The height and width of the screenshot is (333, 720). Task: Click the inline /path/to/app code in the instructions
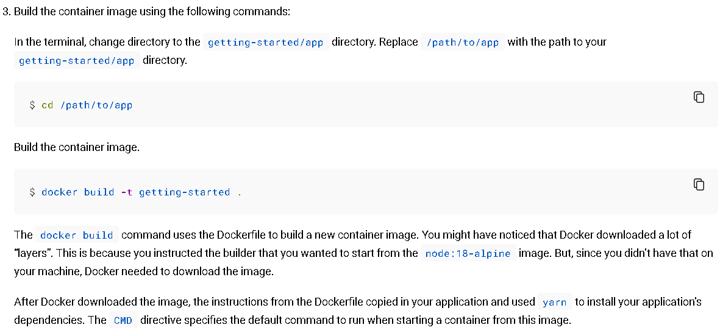click(462, 42)
